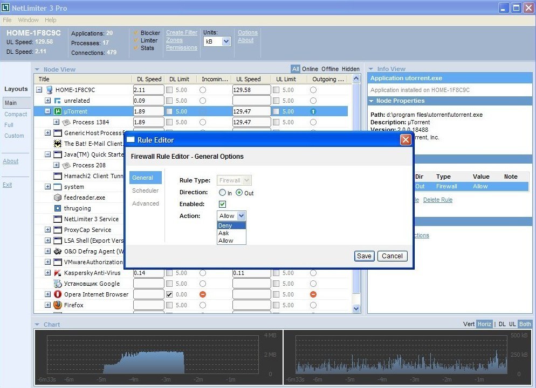536x388 pixels.
Task: Select the In direction radio button
Action: pos(222,193)
